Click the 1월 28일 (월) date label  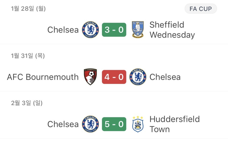click(x=28, y=9)
